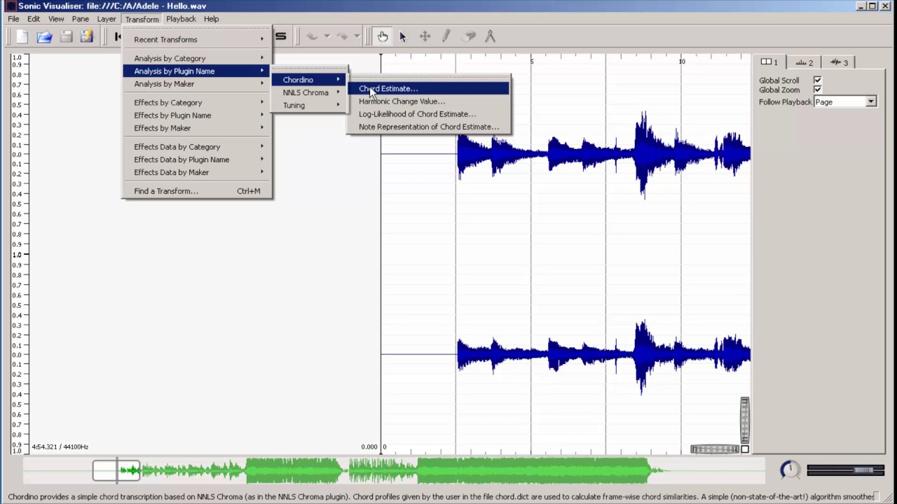This screenshot has width=897, height=504.
Task: Choose Note Representation of Chord Estimate
Action: coord(429,127)
